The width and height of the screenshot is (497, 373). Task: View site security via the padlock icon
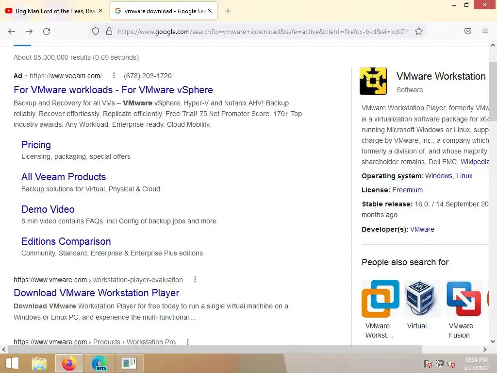coord(109,32)
